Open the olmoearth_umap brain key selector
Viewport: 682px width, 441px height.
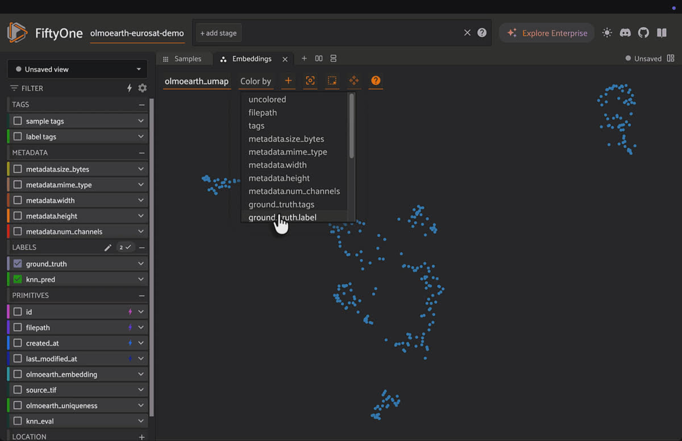click(x=197, y=81)
